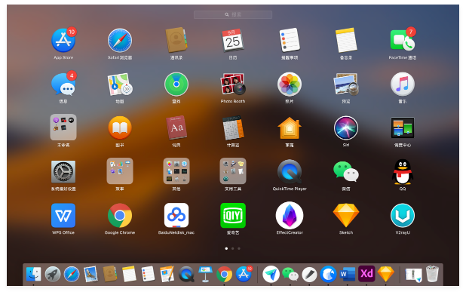Open the blue bird app in the Dock
This screenshot has height=295, width=466.
pos(329,274)
